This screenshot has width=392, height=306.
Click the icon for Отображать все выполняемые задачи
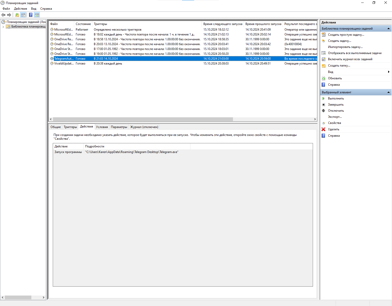click(x=324, y=53)
